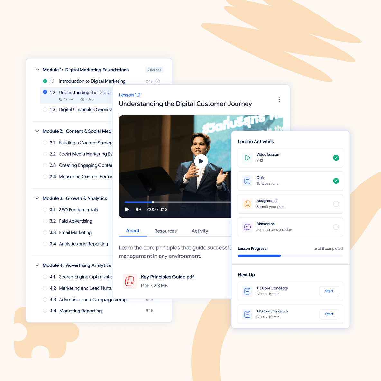
Task: Start the second 1.3 Core Concepts quiz
Action: [x=329, y=314]
